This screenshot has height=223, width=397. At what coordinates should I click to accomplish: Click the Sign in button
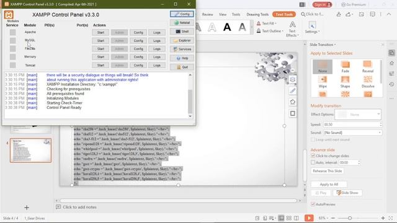322,4
